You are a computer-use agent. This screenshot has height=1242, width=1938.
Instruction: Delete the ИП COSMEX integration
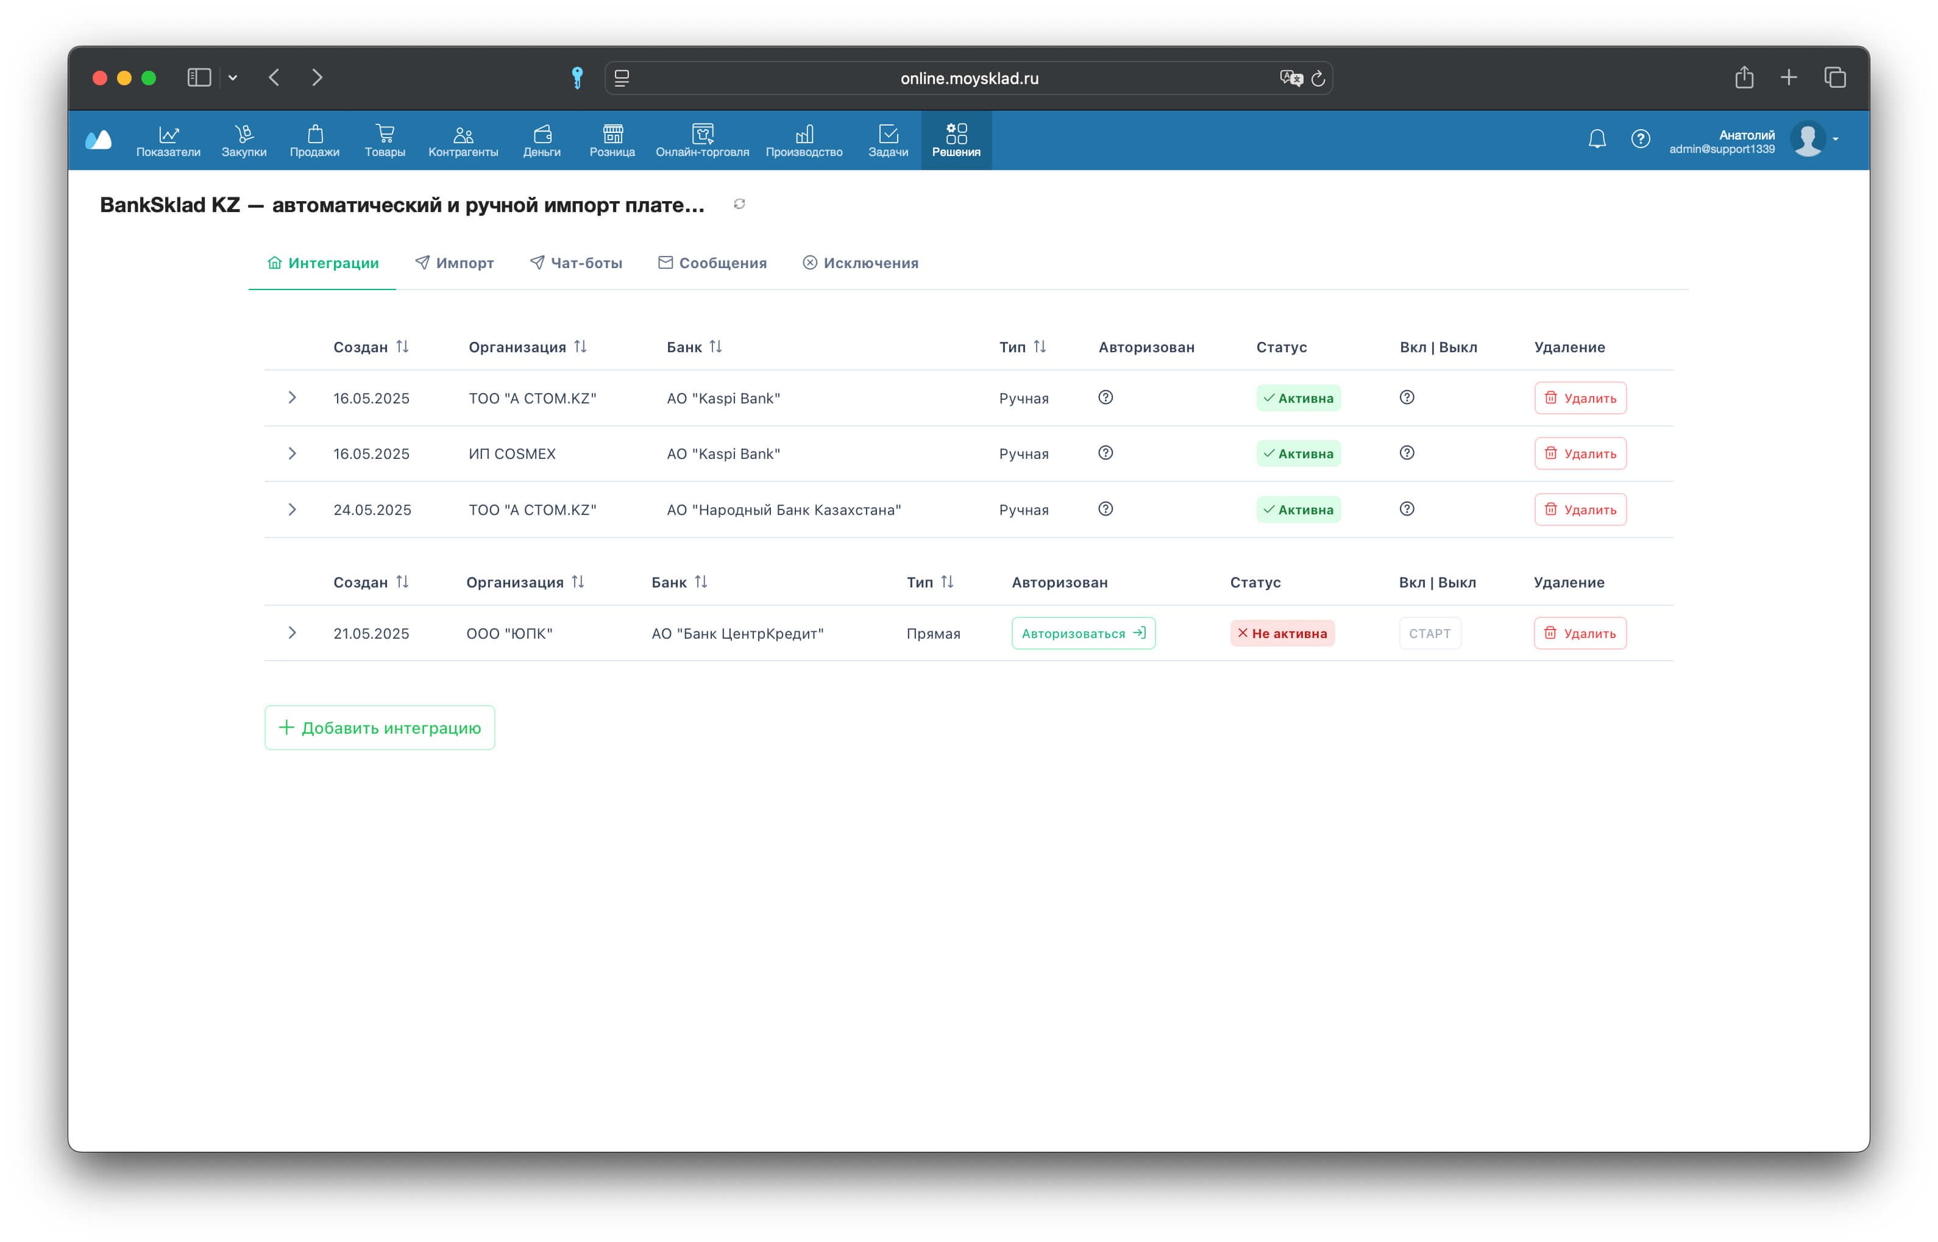[x=1581, y=454]
